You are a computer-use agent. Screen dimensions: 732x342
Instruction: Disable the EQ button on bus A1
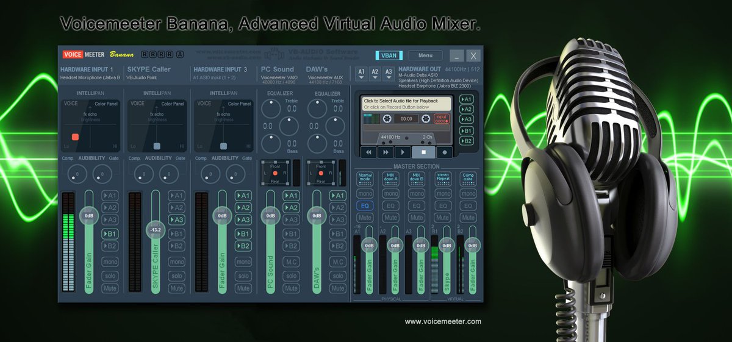coord(365,206)
